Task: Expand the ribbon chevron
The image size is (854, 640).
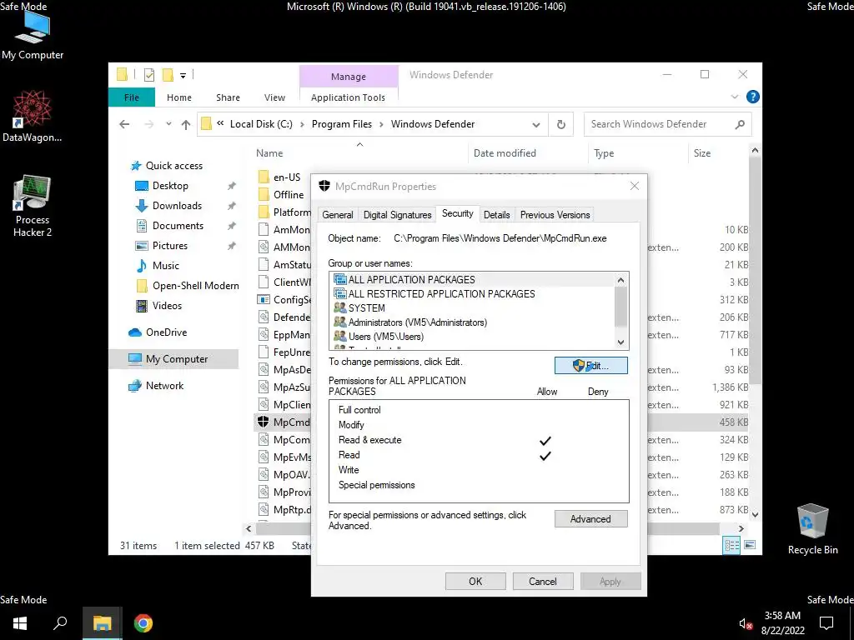Action: coord(734,97)
